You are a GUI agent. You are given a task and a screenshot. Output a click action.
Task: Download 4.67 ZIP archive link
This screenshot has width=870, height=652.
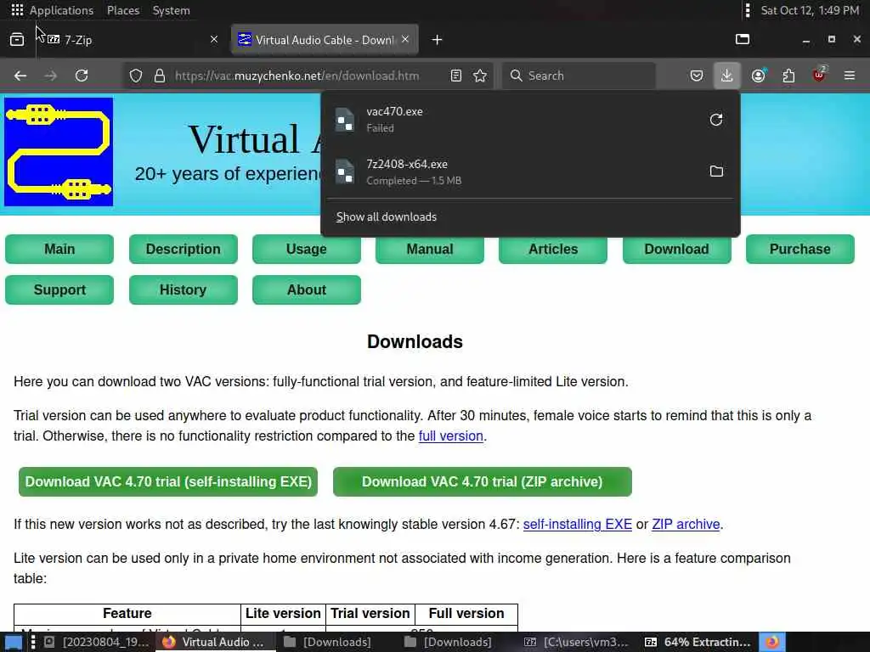(686, 525)
